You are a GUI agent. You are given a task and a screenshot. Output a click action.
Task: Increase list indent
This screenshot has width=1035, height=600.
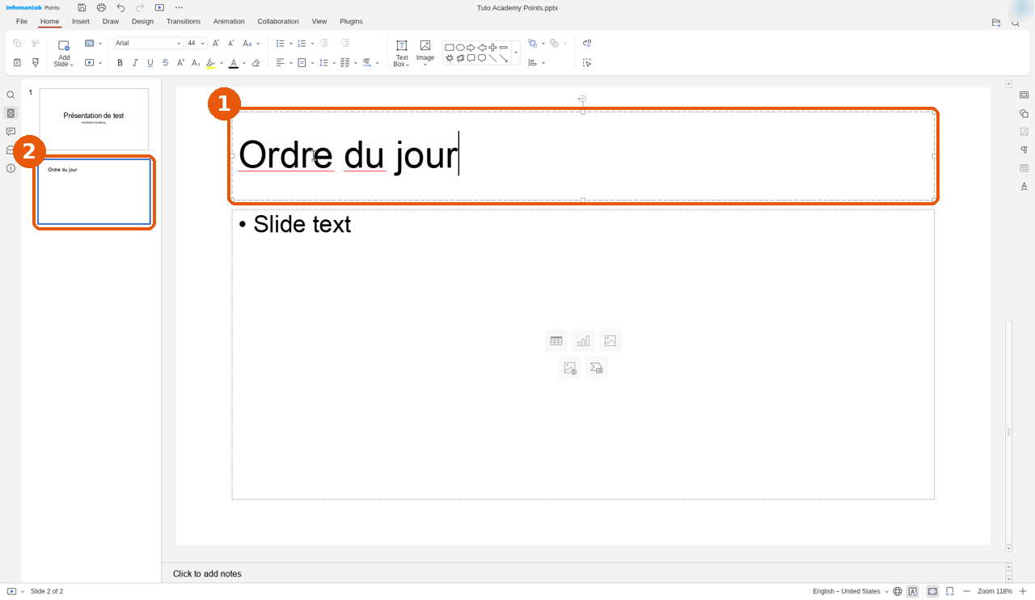point(345,43)
